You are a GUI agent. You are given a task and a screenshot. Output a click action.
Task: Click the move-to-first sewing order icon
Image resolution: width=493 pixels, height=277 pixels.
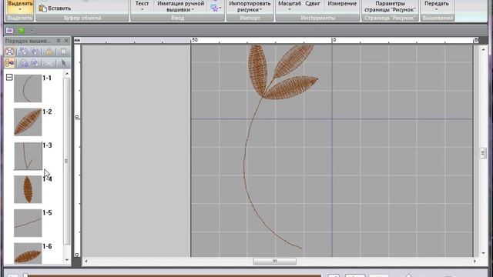(x=23, y=52)
